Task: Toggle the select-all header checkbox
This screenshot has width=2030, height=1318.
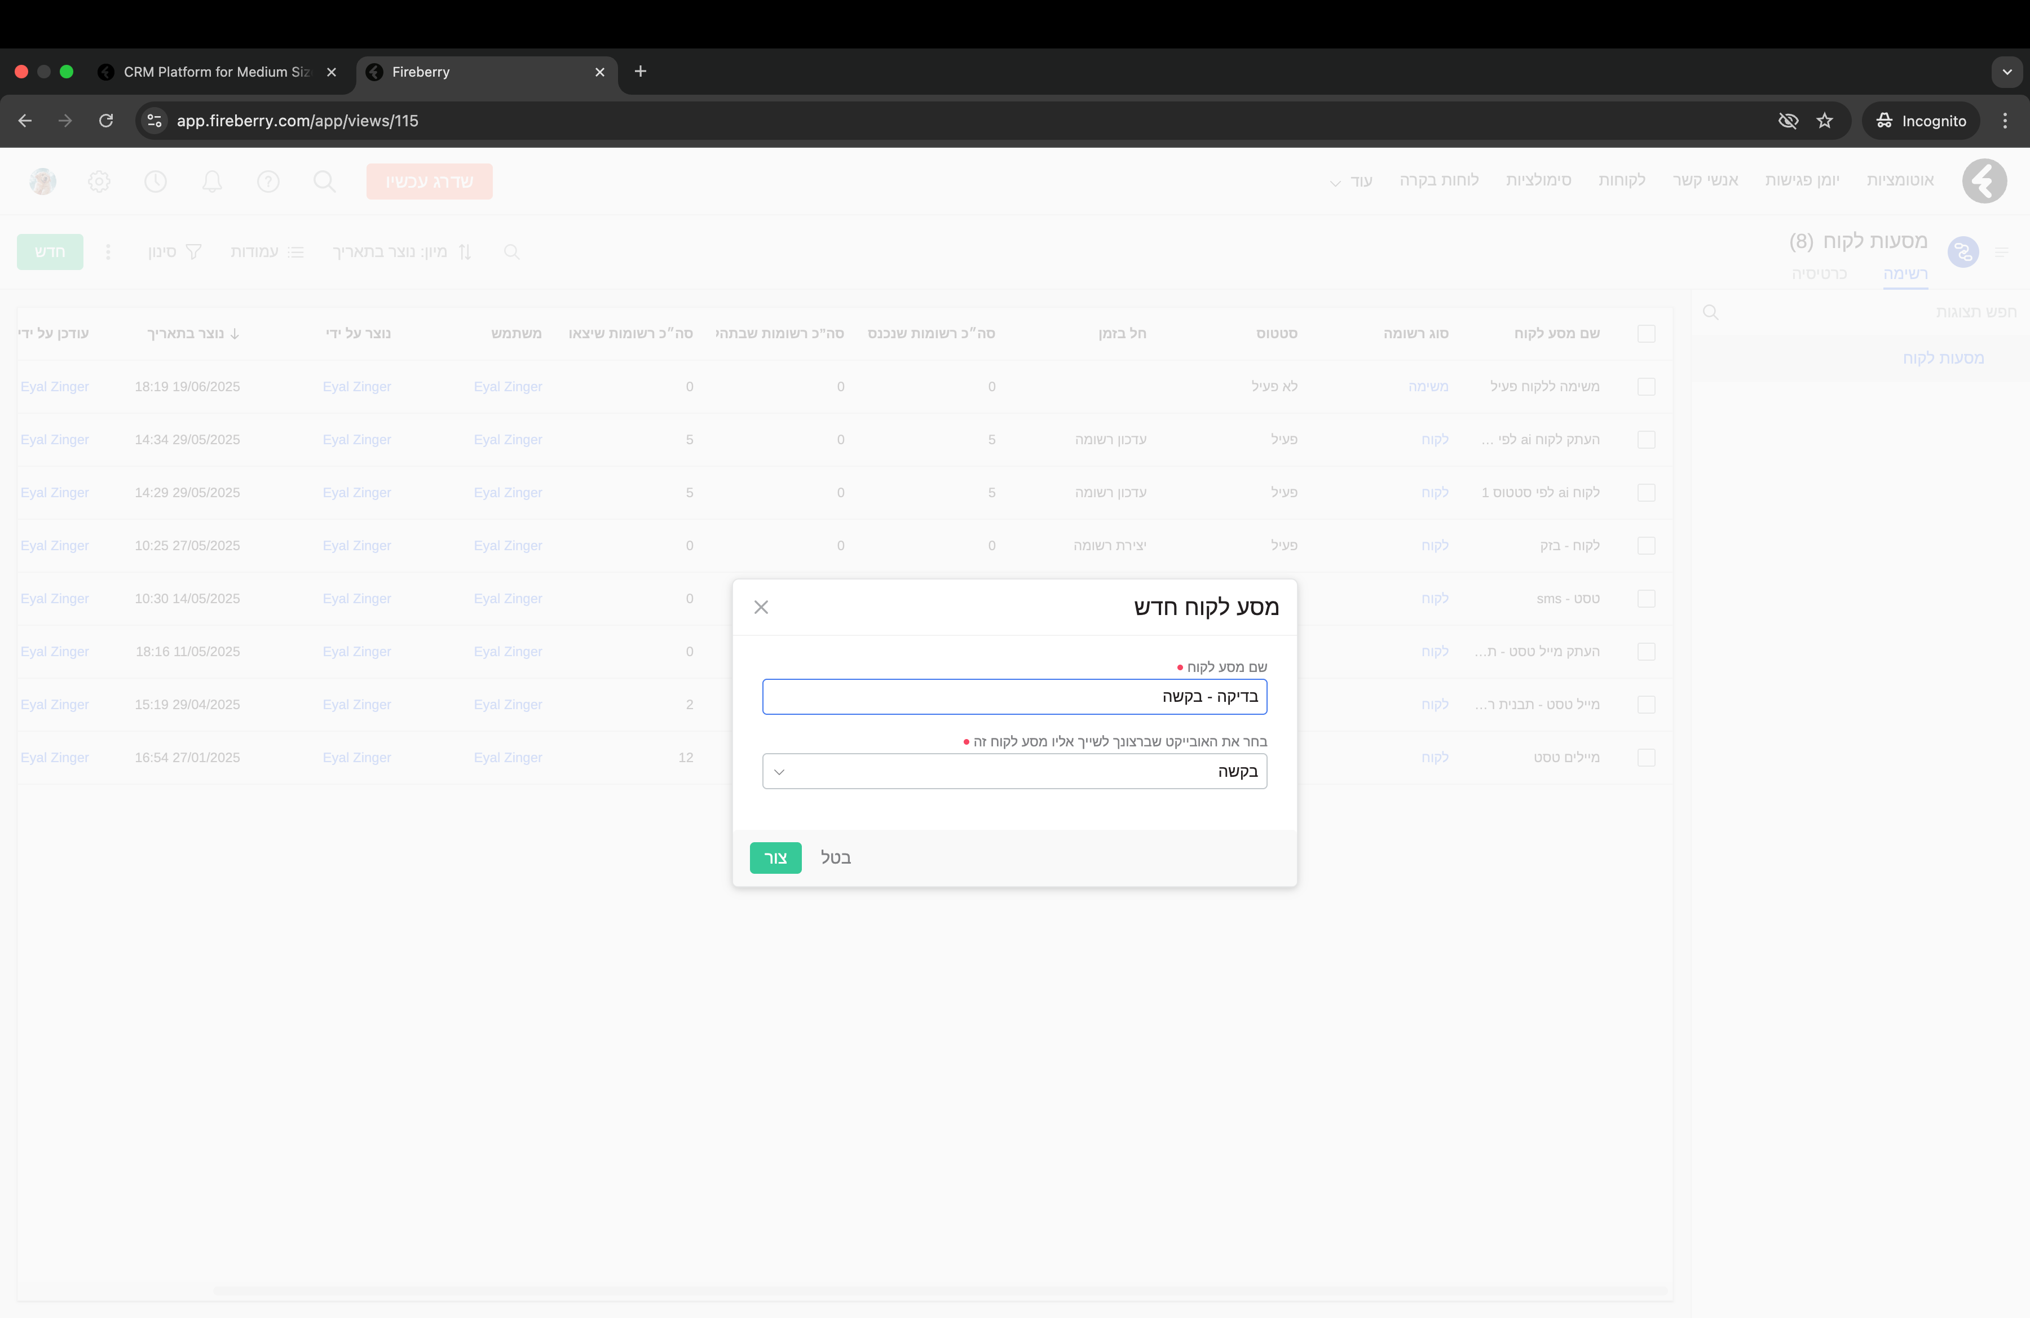Action: coord(1646,333)
